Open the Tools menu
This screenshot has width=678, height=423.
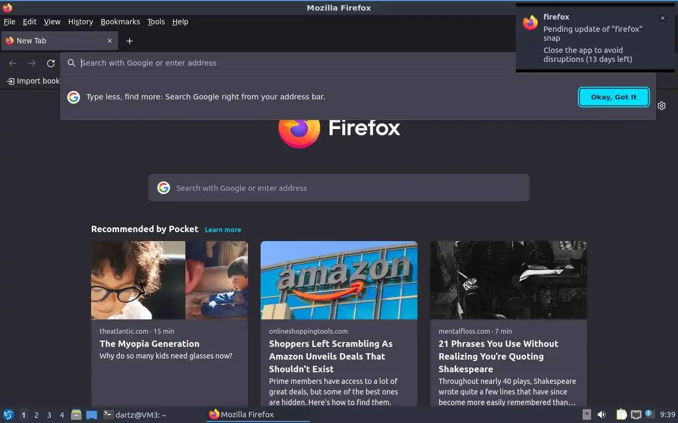[x=156, y=22]
